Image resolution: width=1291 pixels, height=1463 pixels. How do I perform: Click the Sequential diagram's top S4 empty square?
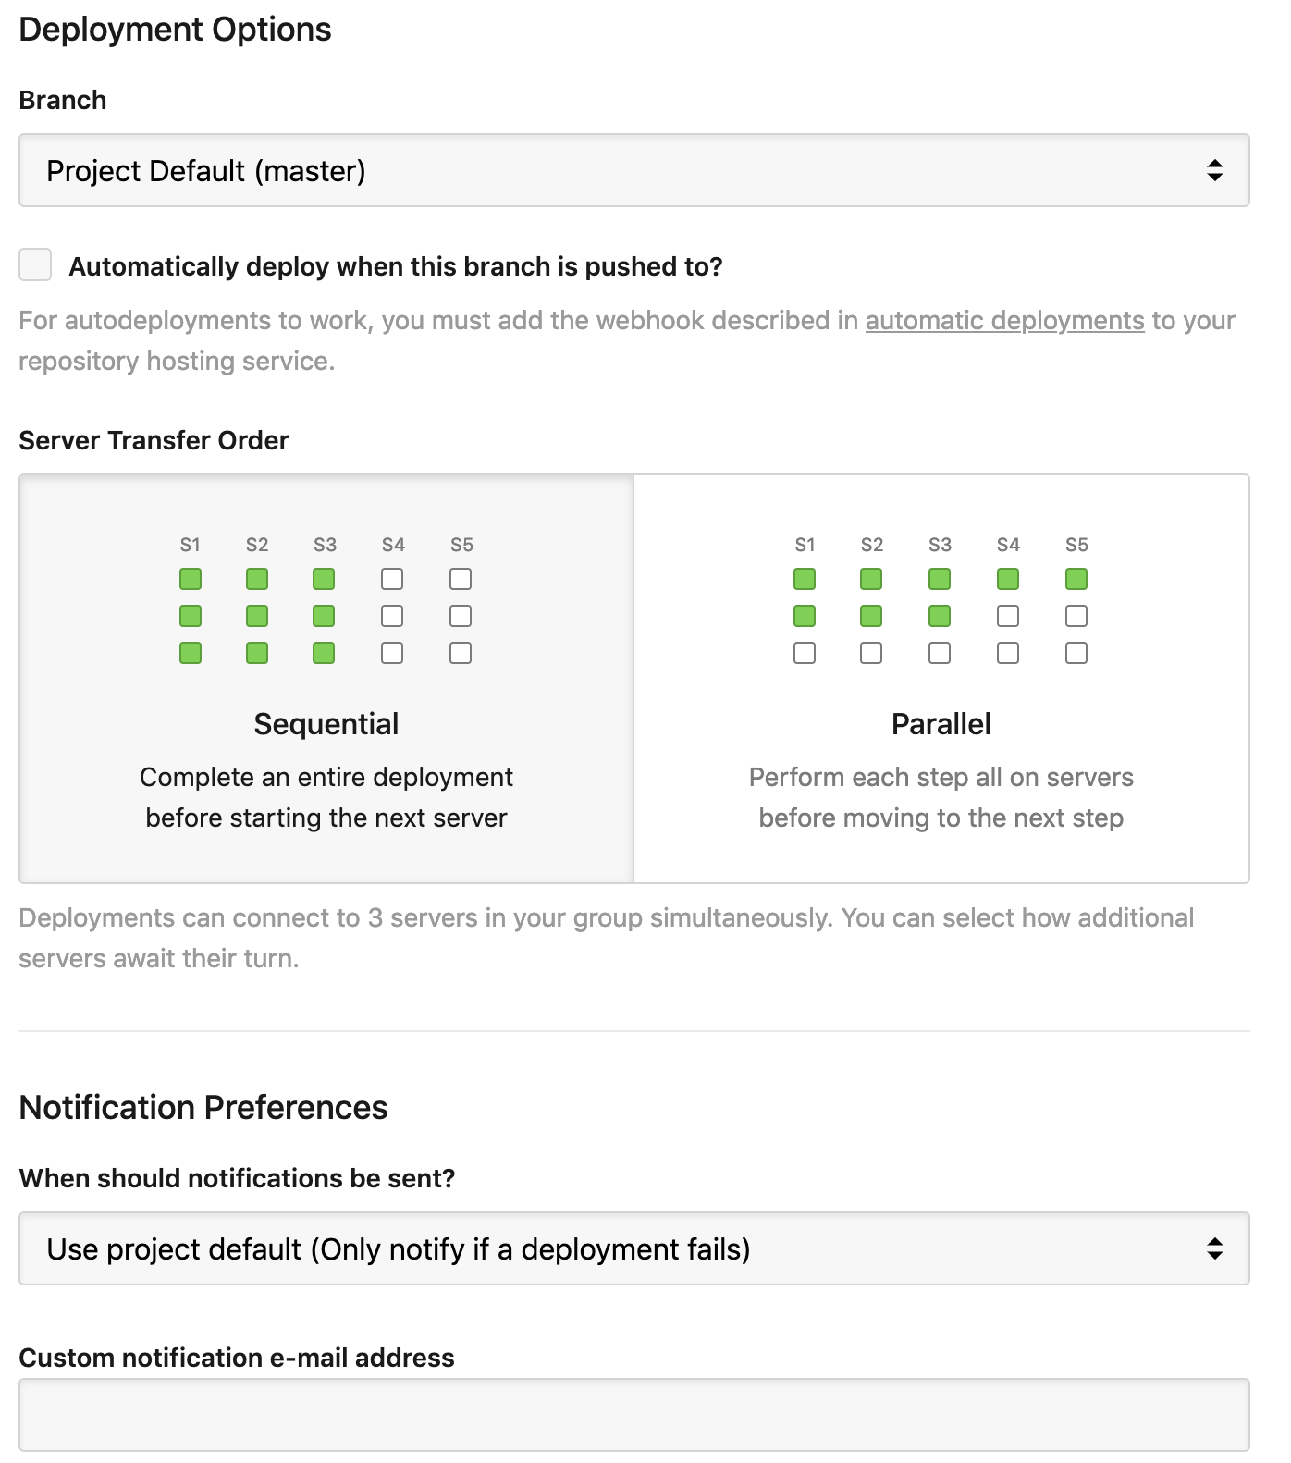392,579
